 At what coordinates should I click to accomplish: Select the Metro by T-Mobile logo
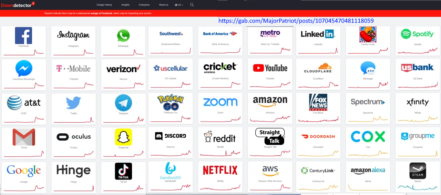pyautogui.click(x=270, y=34)
